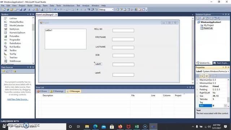Viewport: 231px width, 130px height.
Task: Open Firefox from the taskbar
Action: 120,126
